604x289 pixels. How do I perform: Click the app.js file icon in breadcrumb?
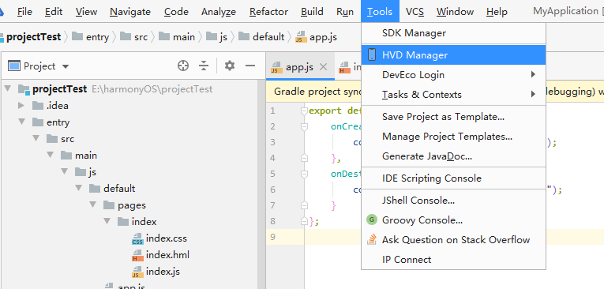(302, 37)
